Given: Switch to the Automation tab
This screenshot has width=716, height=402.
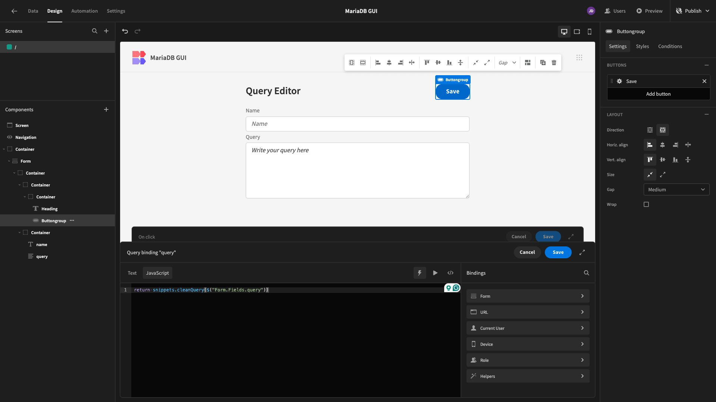Looking at the screenshot, I should [84, 11].
